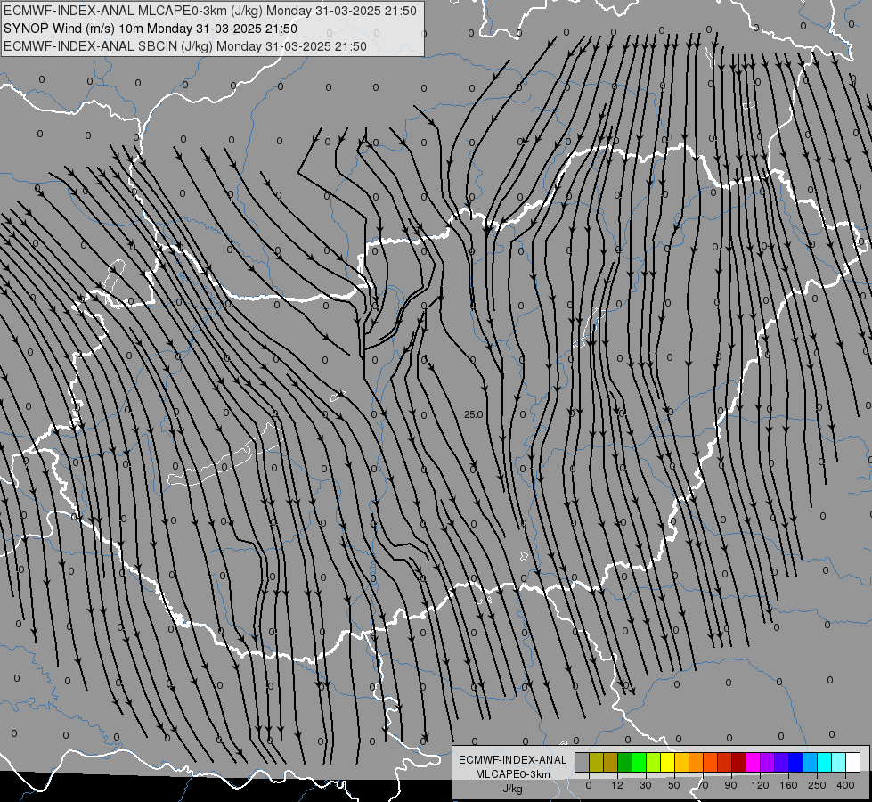Select the pure blue swatch left of 160
872x802 pixels.
click(795, 762)
